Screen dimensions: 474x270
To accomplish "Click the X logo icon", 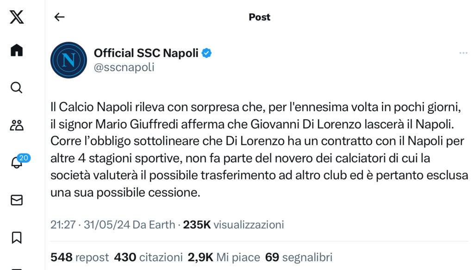I will [x=17, y=18].
